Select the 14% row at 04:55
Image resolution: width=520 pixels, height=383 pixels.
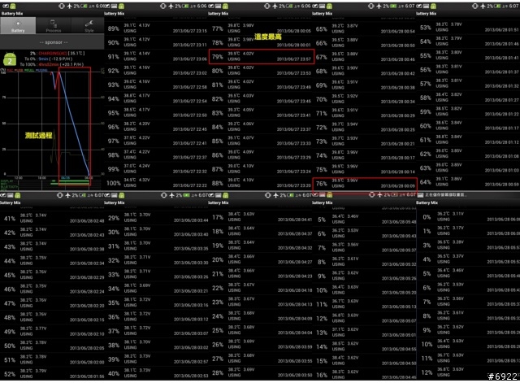364,346
